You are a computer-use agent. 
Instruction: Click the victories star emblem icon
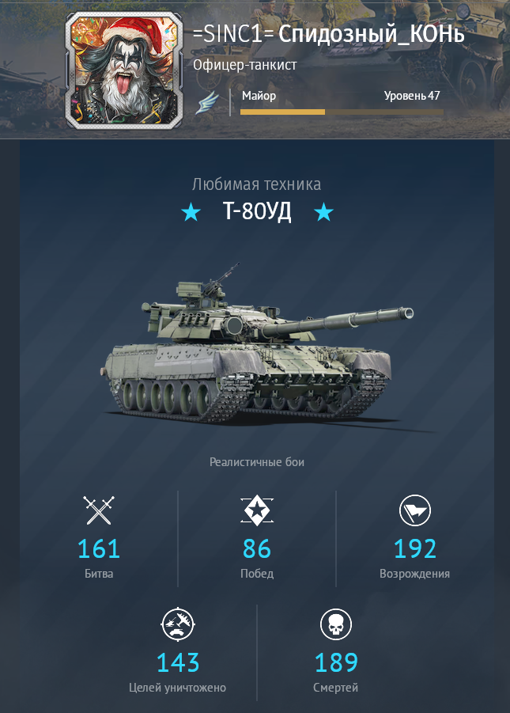click(257, 510)
